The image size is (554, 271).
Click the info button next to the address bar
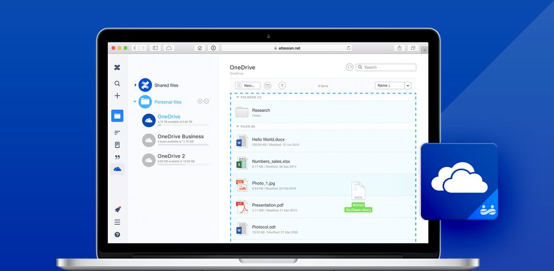[213, 48]
